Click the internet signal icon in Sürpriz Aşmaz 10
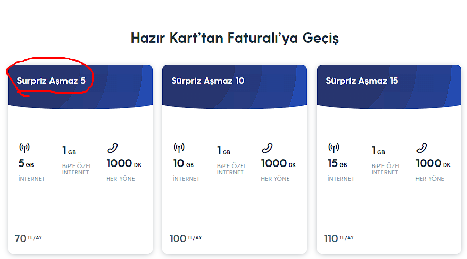This screenshot has height=259, width=467. click(179, 148)
